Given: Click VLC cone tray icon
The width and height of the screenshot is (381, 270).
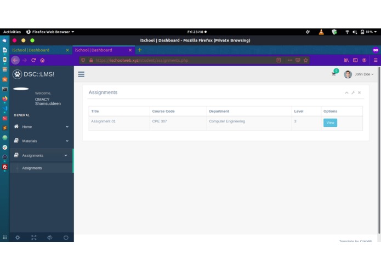Looking at the screenshot, I should tap(321, 32).
